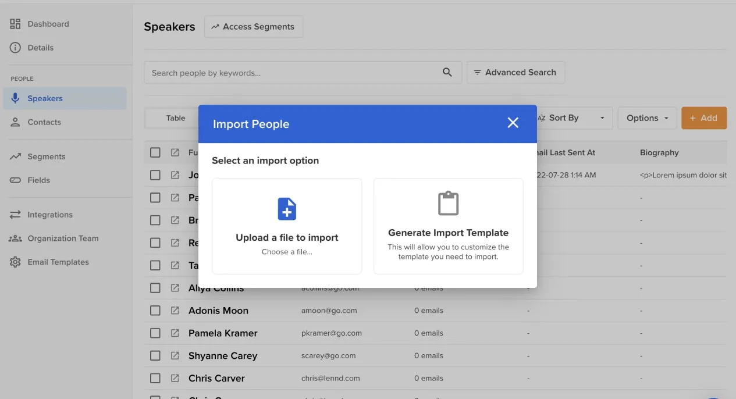Click email pkramer@go.com
This screenshot has height=399, width=736.
click(x=332, y=333)
